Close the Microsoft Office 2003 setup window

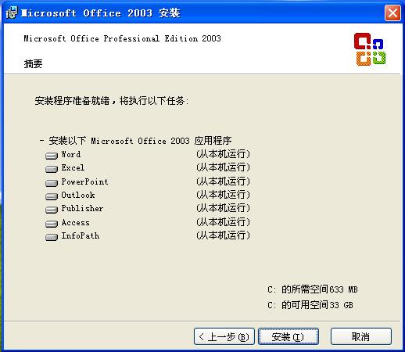(392, 13)
